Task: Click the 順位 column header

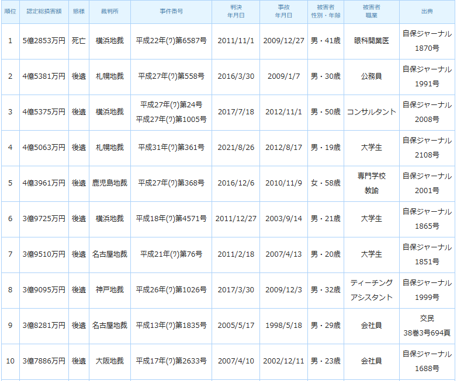Action: click(10, 12)
